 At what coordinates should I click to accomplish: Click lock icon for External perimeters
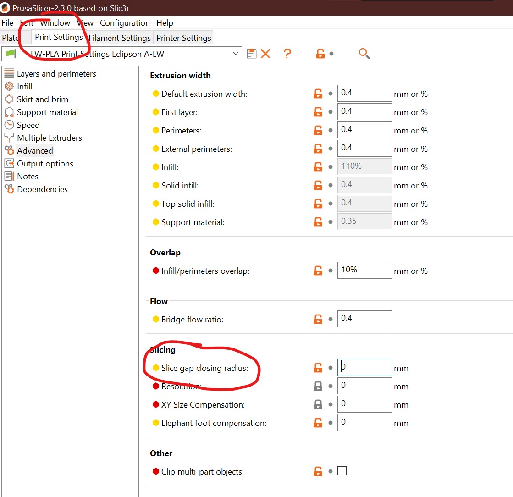coord(318,149)
